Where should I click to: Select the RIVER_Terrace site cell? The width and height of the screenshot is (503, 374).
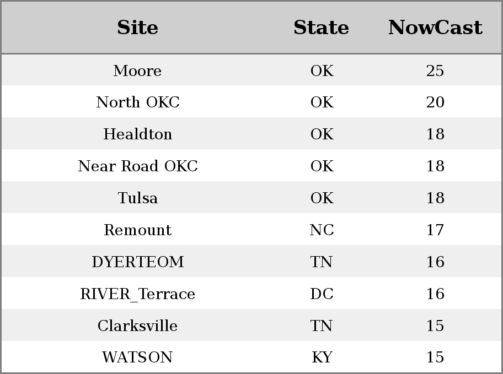tap(138, 294)
